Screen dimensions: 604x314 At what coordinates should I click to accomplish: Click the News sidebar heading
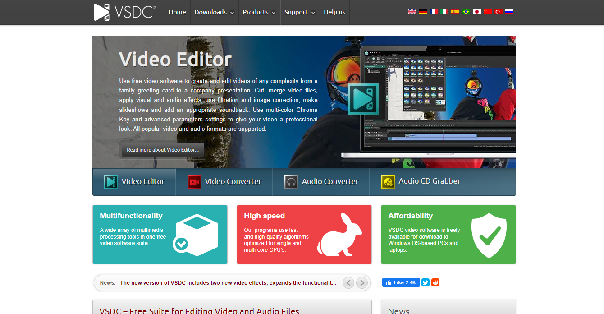(399, 311)
